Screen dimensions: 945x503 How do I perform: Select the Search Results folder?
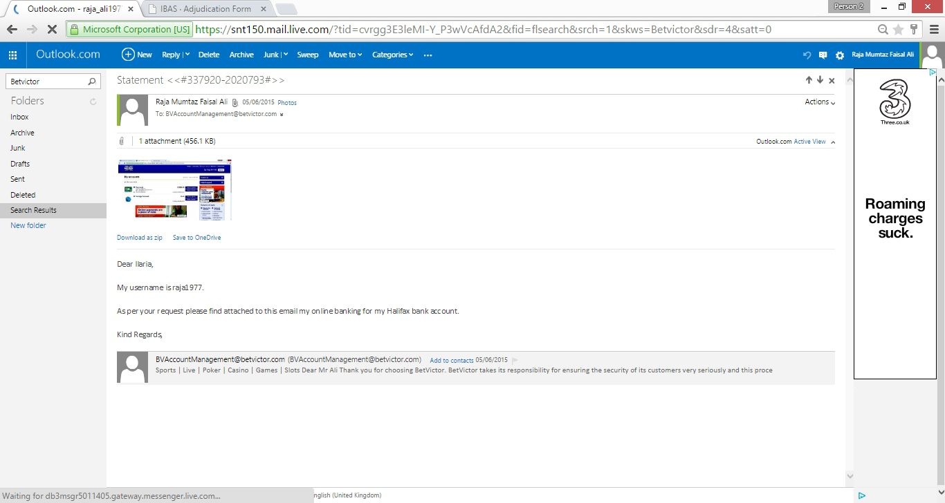click(53, 210)
